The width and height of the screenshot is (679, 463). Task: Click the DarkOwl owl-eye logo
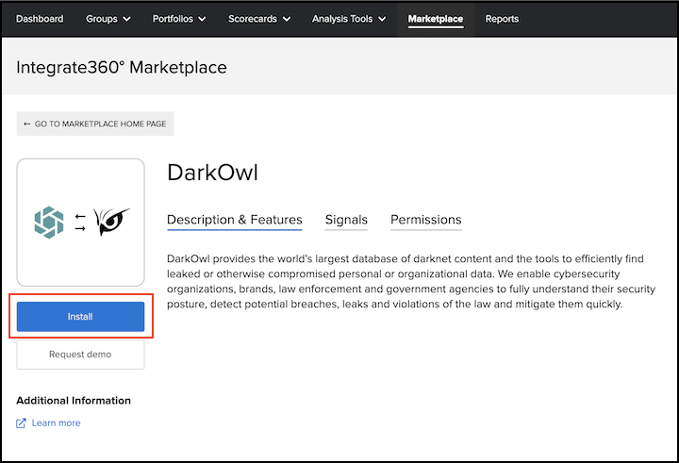[111, 222]
